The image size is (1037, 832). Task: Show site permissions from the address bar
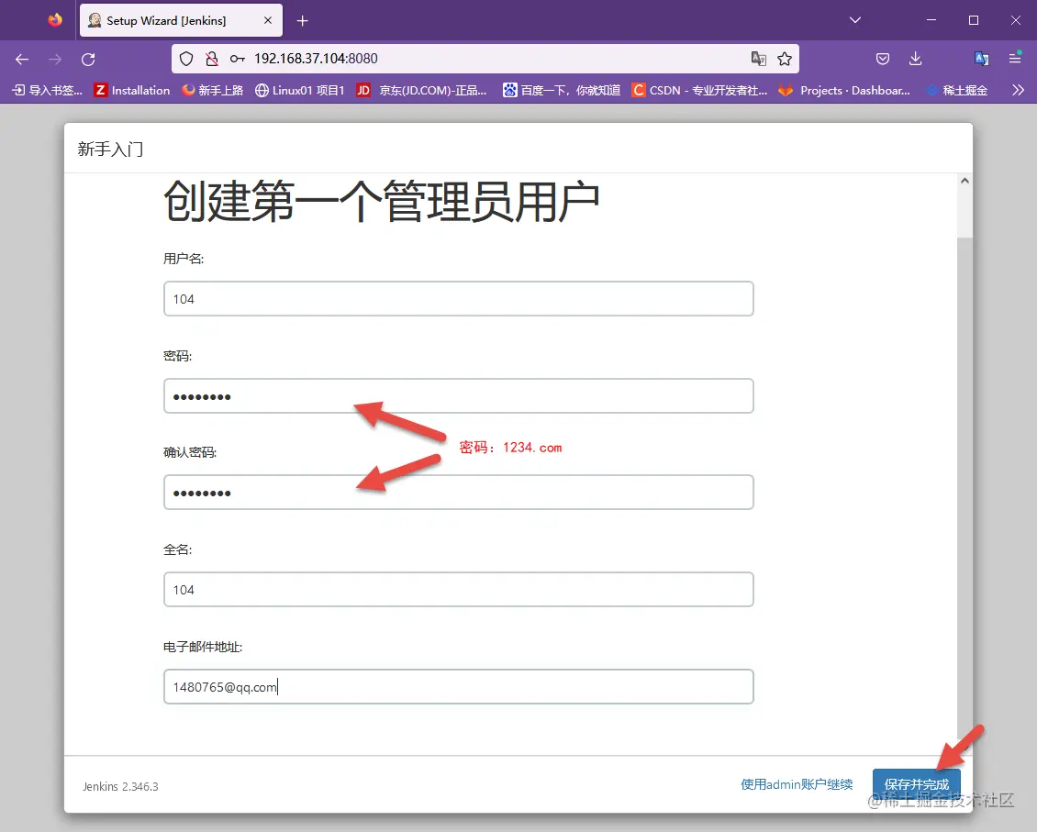(x=212, y=59)
